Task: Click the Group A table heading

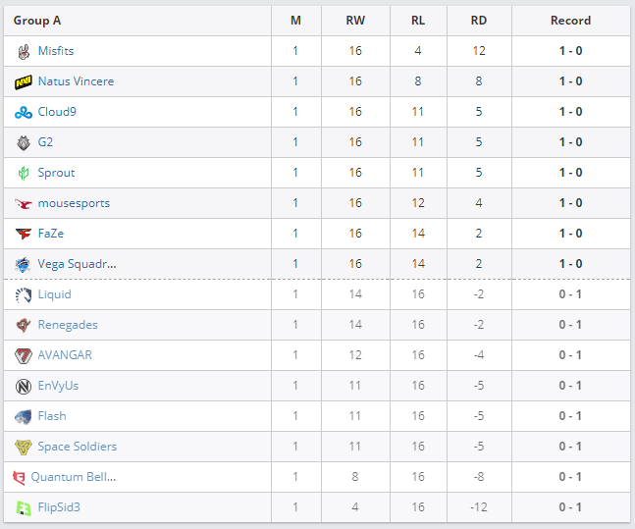Action: point(37,21)
